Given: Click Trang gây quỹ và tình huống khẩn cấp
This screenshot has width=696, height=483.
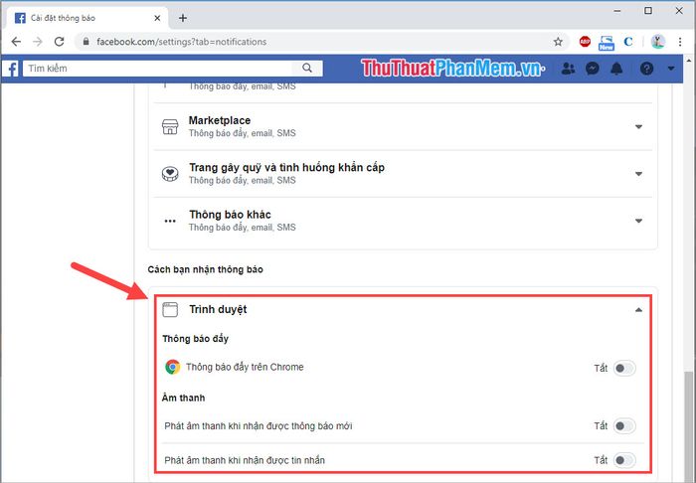Looking at the screenshot, I should coord(286,168).
